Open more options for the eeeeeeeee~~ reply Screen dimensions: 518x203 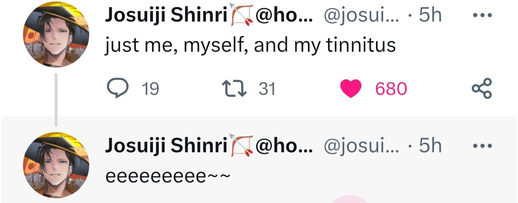coord(482,146)
